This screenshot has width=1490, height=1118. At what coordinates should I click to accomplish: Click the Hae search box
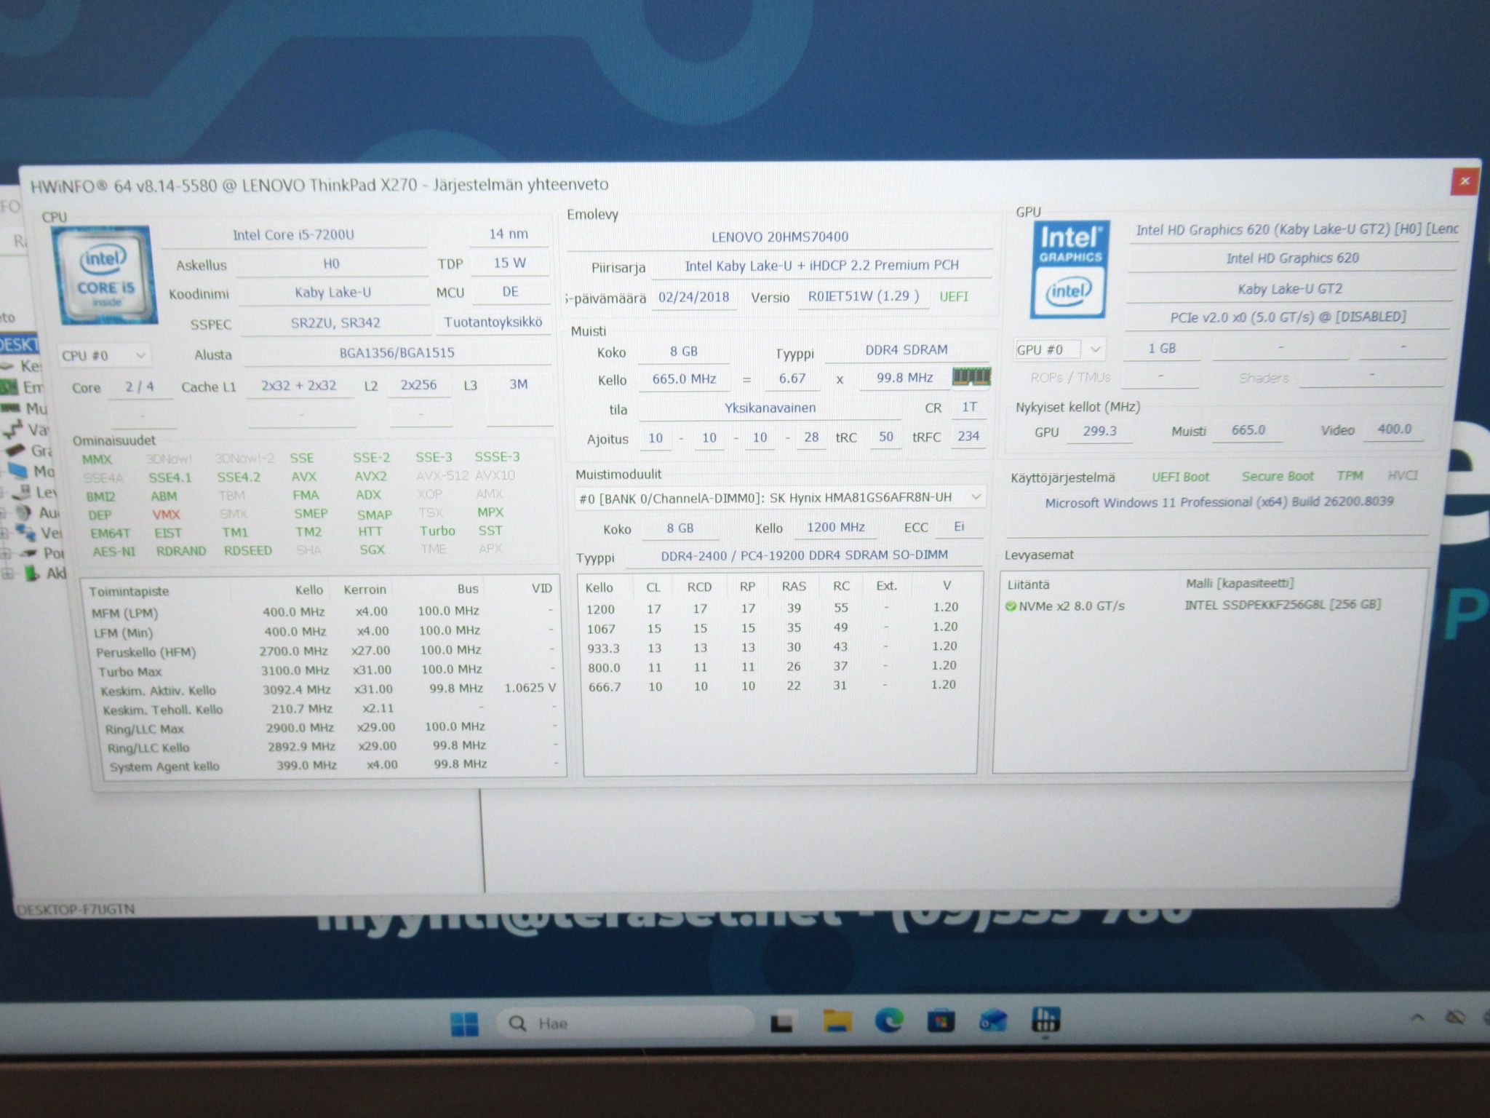[x=626, y=1023]
